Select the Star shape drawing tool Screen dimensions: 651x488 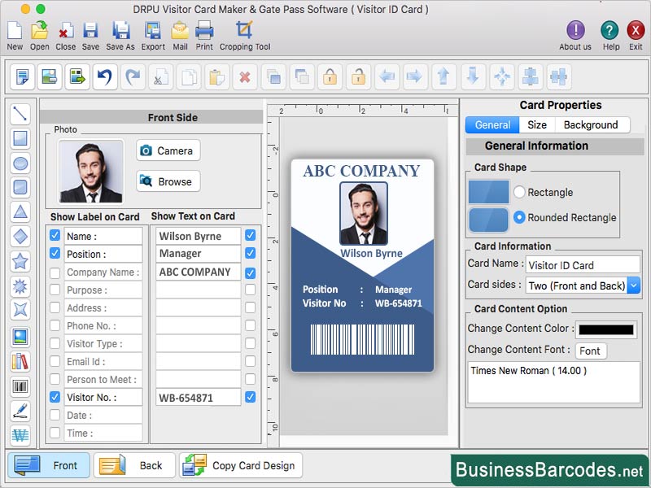pyautogui.click(x=20, y=261)
